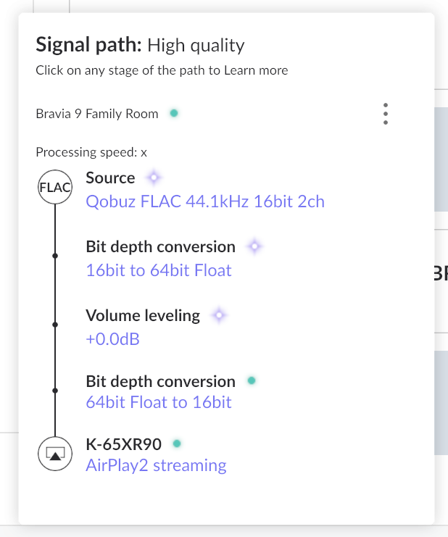Click the K-65XR90 device name
448x537 pixels.
coord(123,444)
